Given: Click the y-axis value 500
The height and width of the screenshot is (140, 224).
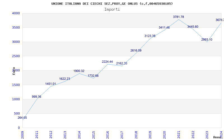Looking at the screenshot, I should point(17,114).
